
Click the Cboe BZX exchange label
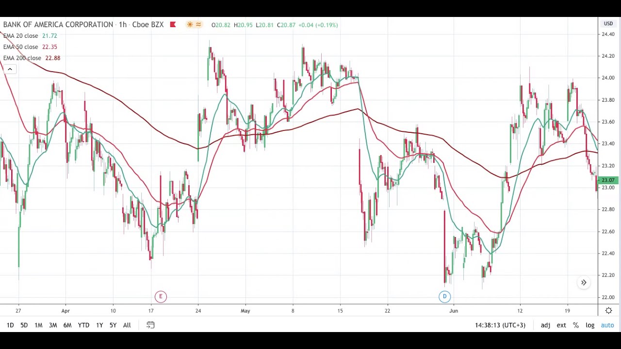(x=148, y=25)
